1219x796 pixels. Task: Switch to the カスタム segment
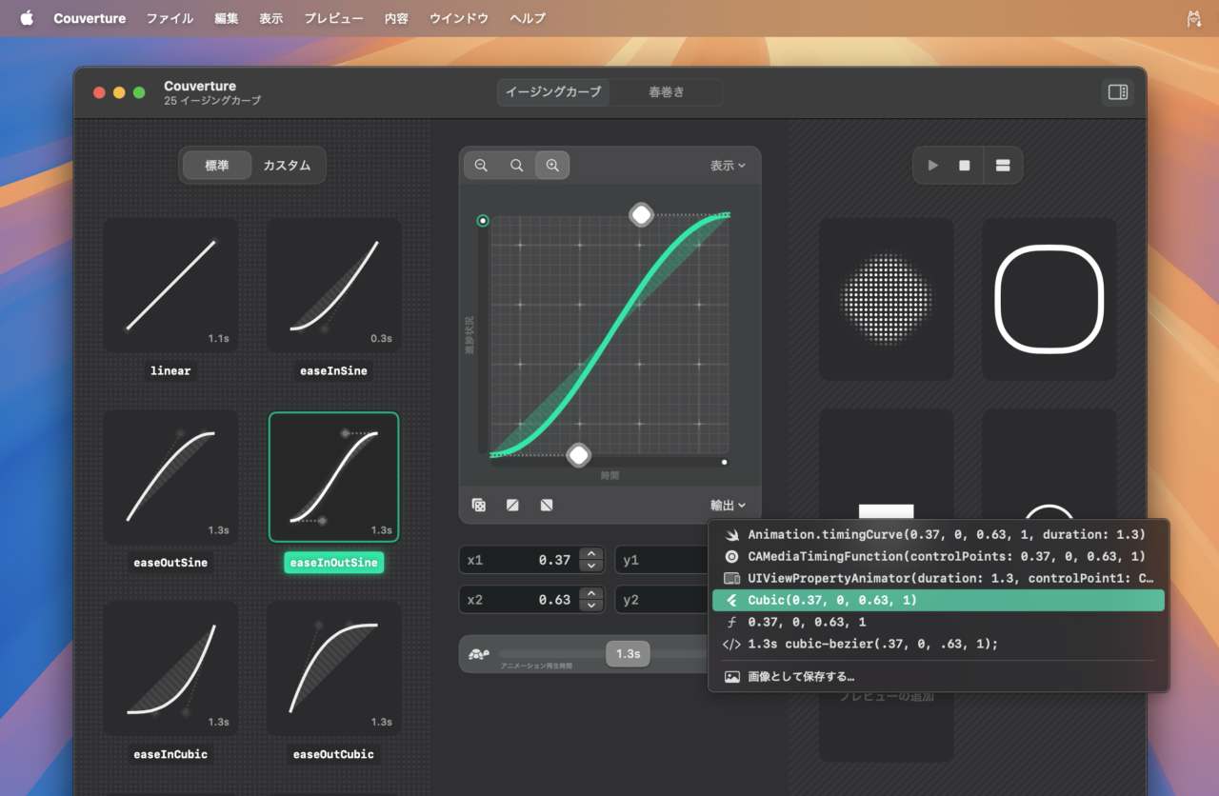(x=287, y=166)
